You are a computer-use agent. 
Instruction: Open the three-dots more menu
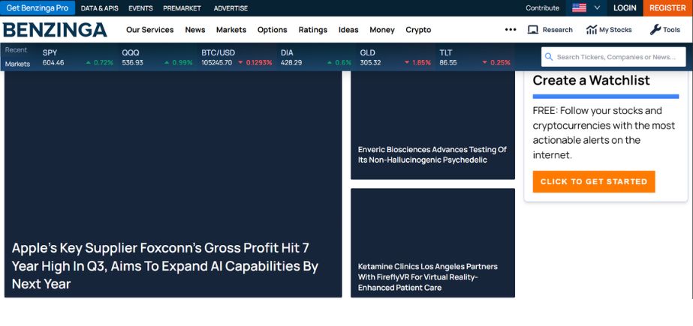point(511,29)
